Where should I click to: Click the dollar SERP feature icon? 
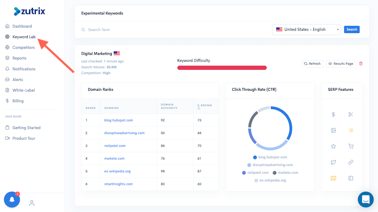(333, 114)
